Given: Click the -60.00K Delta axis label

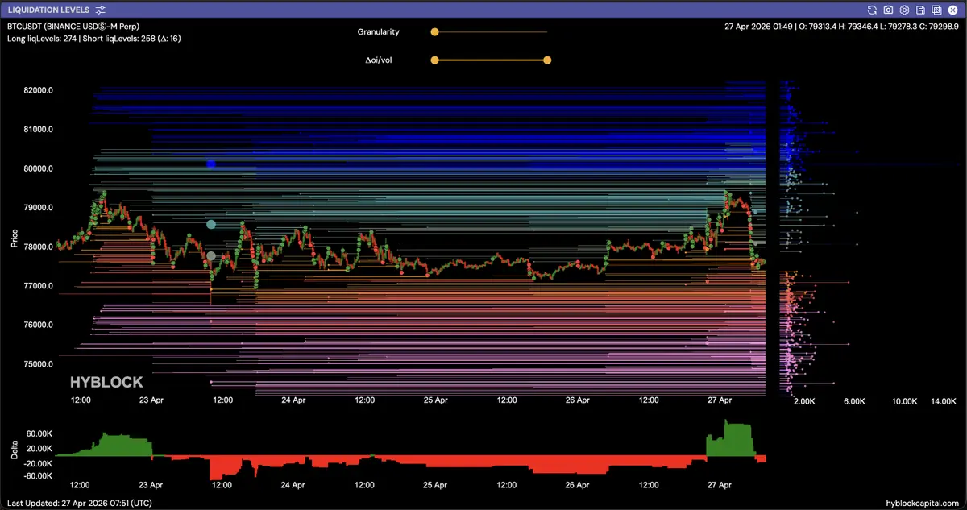Looking at the screenshot, I should (x=38, y=475).
